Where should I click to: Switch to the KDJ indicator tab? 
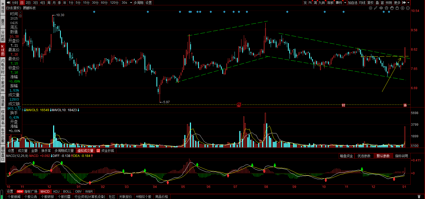(56, 191)
